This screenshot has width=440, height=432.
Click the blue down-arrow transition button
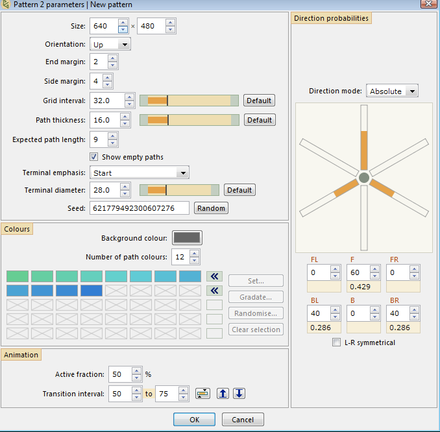pos(239,394)
